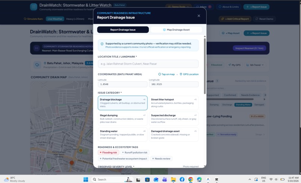The width and height of the screenshot is (301, 183).
Task: Click the yellow marker on the drain map
Action: 81,151
